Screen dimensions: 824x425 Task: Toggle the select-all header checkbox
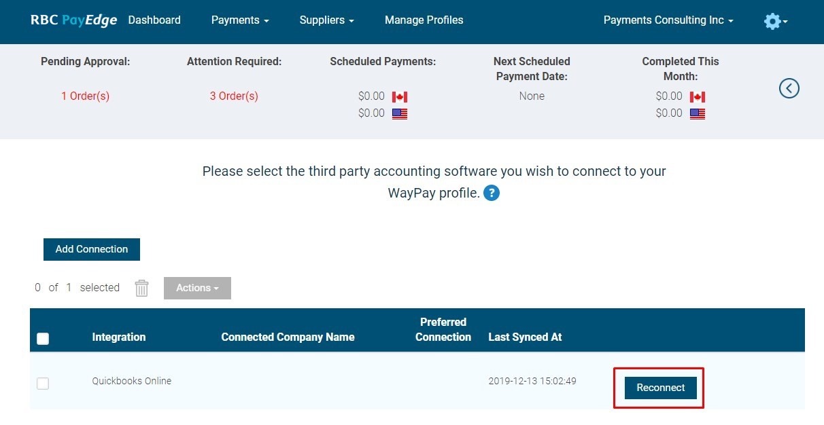[x=43, y=338]
